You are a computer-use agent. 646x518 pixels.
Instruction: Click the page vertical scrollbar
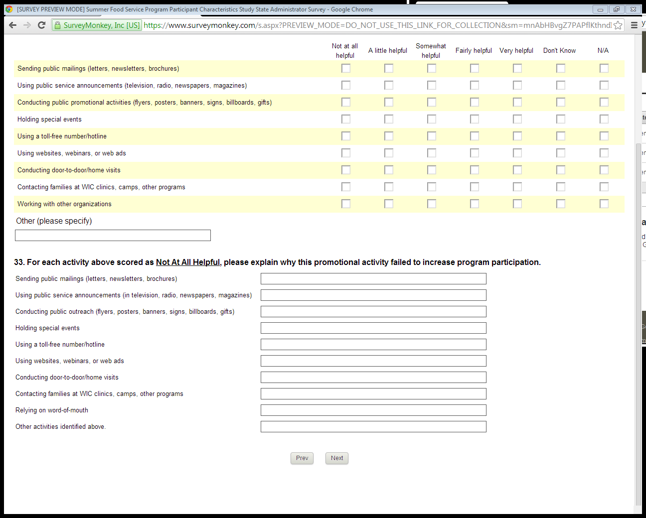639,324
